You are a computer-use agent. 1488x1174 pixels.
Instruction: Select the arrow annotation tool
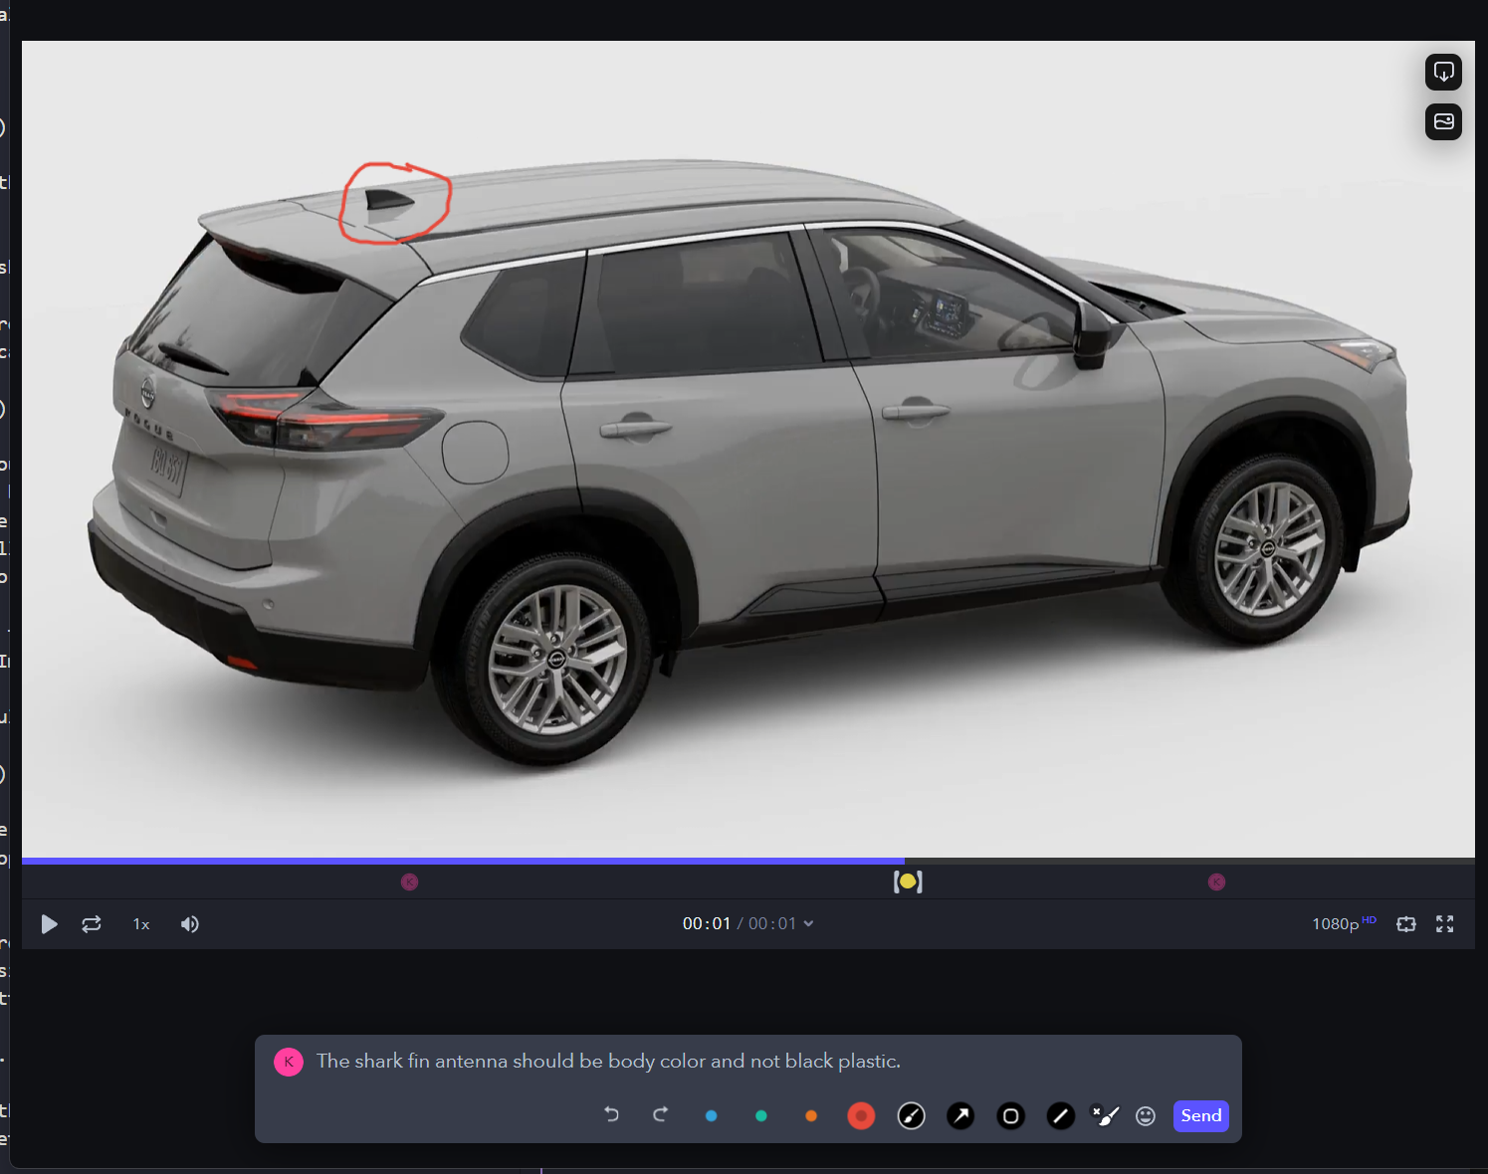click(x=960, y=1116)
